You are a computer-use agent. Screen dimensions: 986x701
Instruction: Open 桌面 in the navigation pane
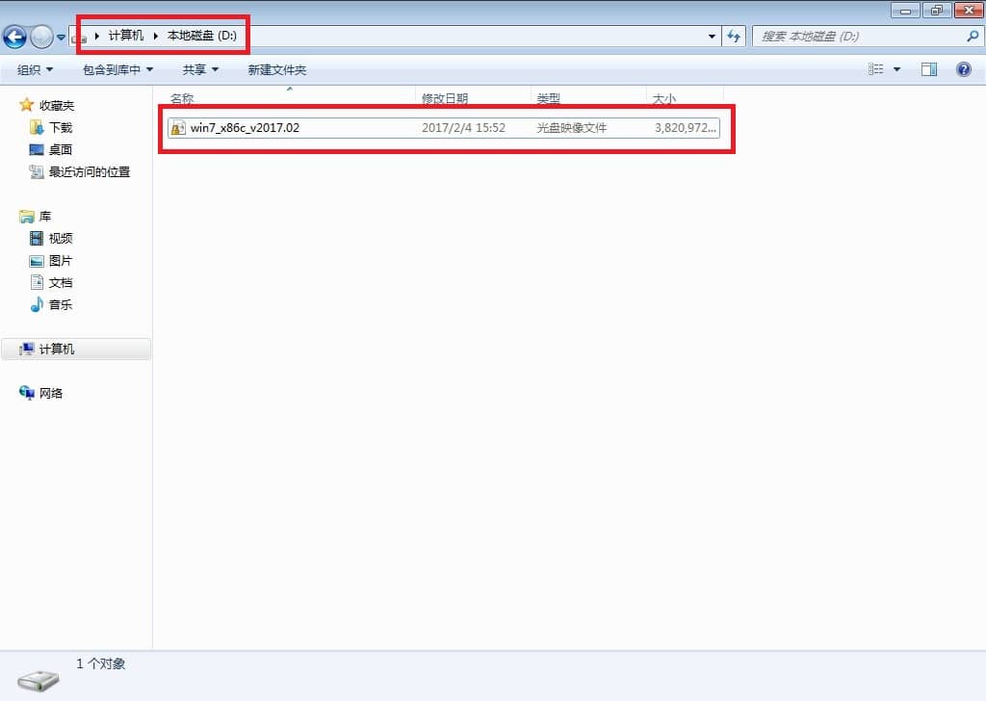[x=61, y=149]
